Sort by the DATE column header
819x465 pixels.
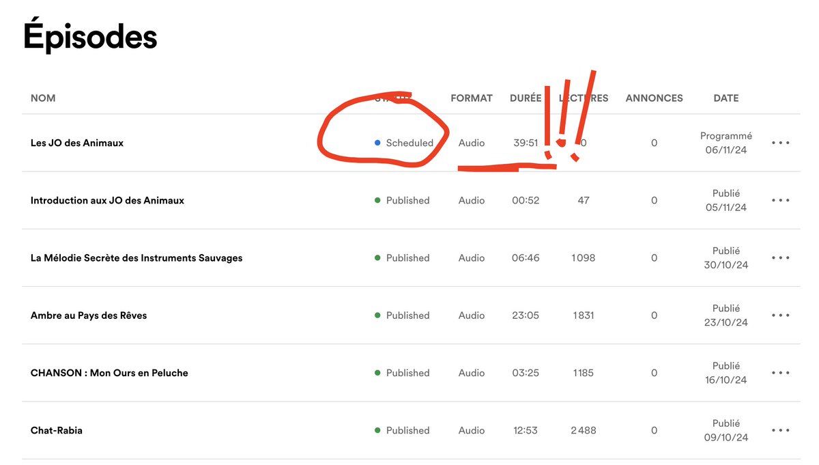pos(726,98)
